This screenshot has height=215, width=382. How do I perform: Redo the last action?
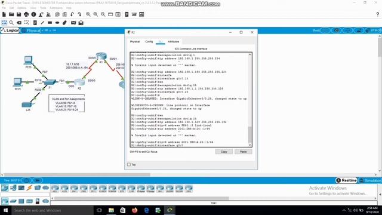pyautogui.click(x=79, y=14)
